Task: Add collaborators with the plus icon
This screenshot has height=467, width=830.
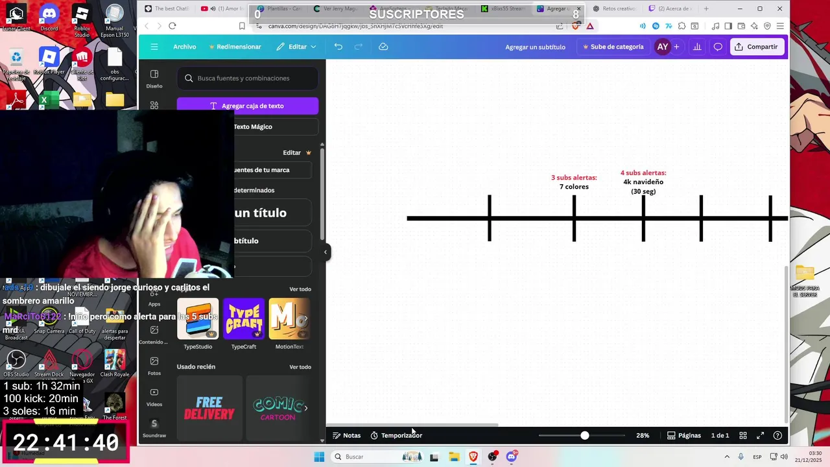Action: coord(676,47)
